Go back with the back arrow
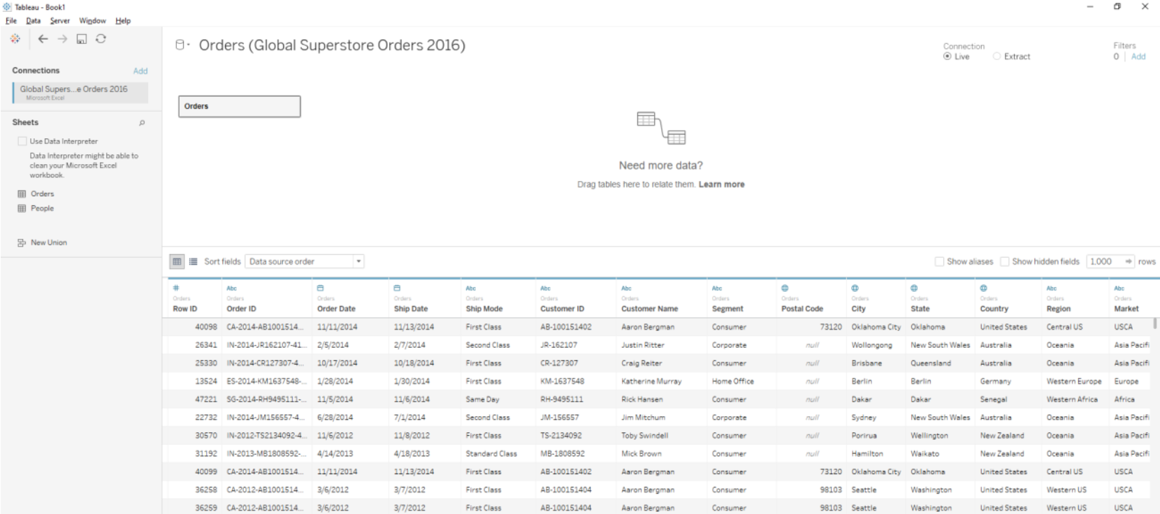This screenshot has width=1160, height=514. tap(43, 39)
